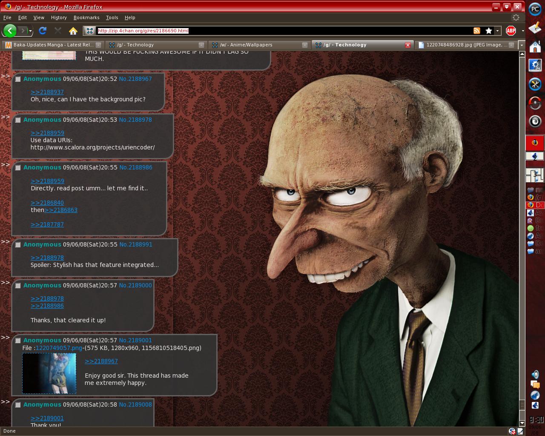This screenshot has width=545, height=436.
Task: Open the back/forward history dropdown arrow
Action: [x=31, y=31]
